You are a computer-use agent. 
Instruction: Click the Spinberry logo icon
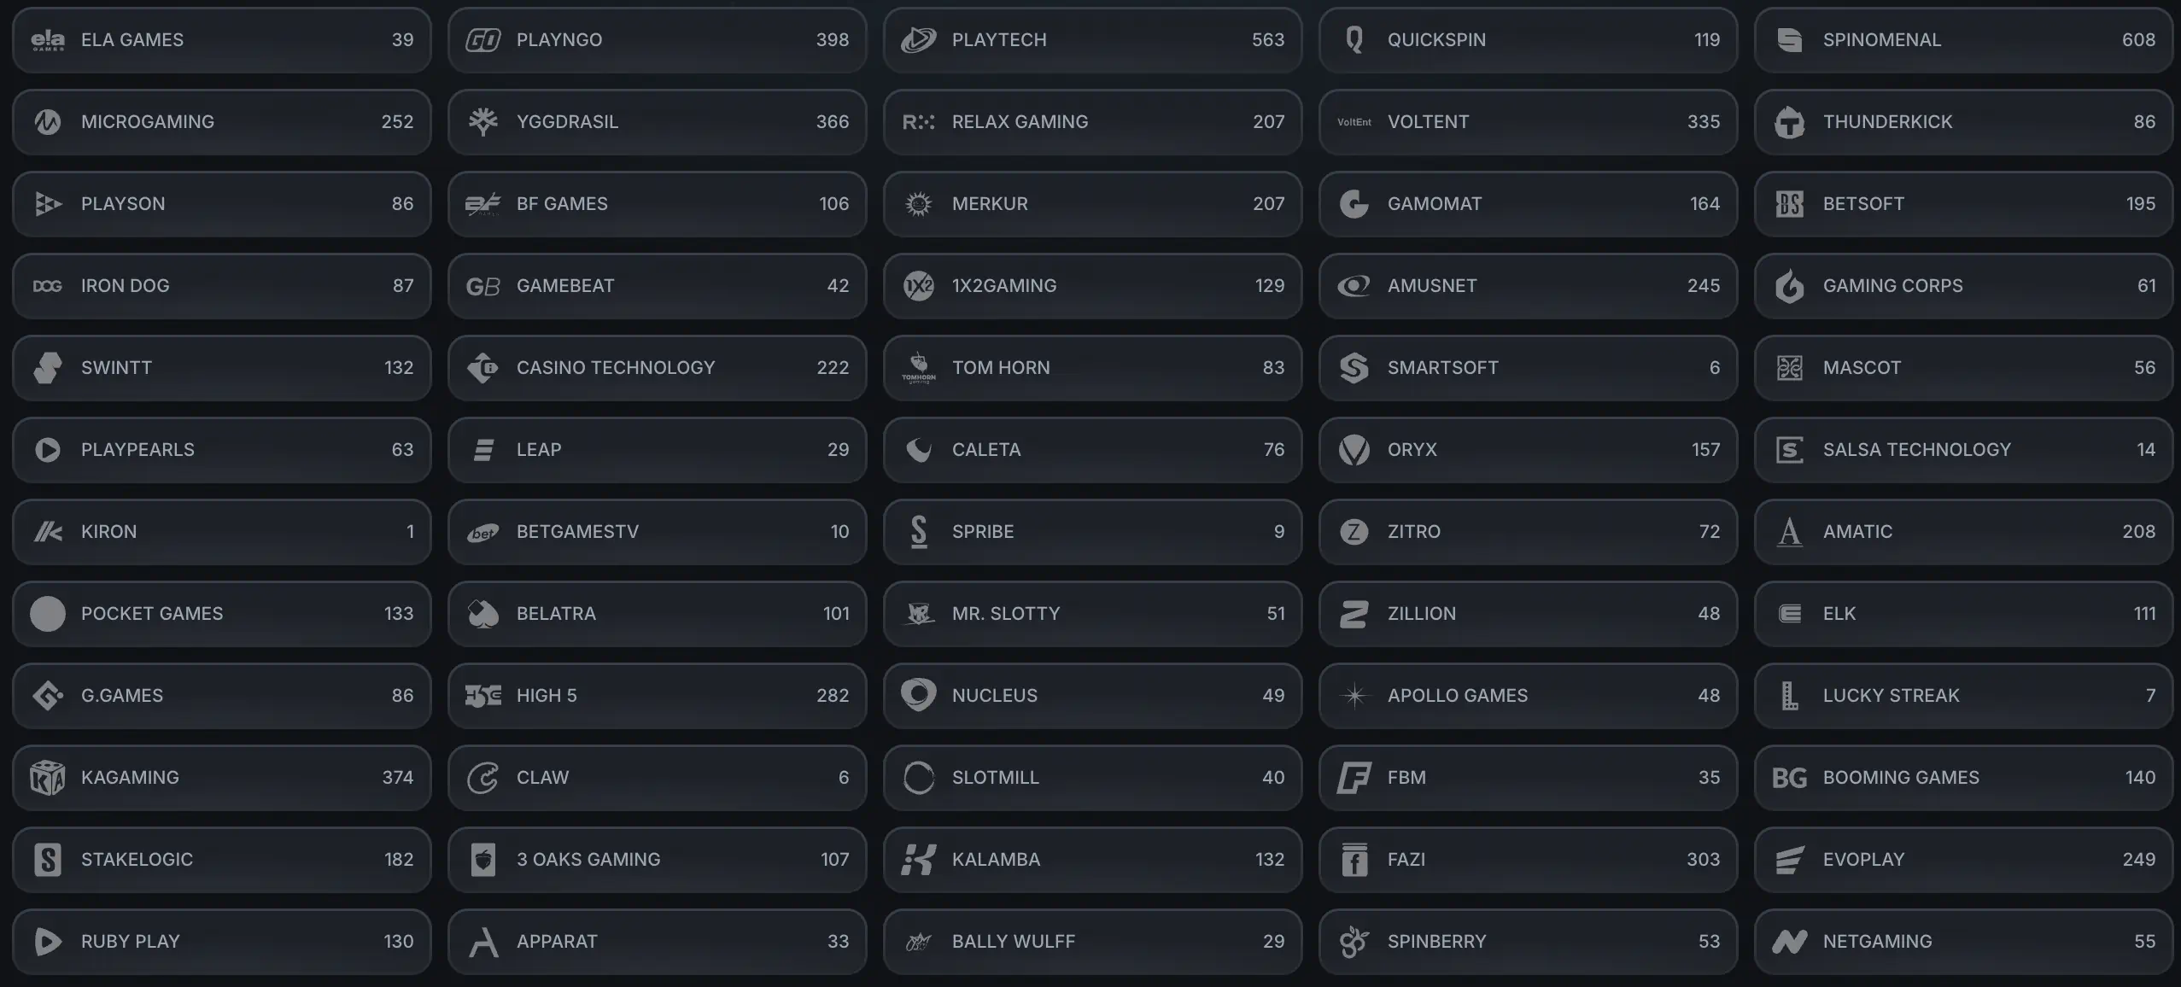(1354, 942)
